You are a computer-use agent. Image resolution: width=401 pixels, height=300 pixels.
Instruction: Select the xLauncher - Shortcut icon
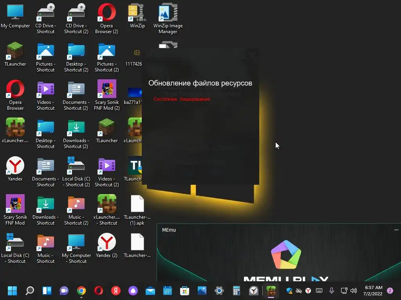(107, 210)
